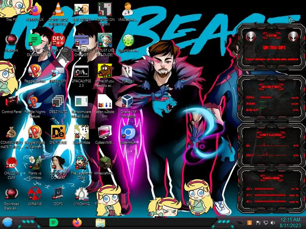Viewport: 306px width, 229px height.
Task: Click the NETWORK header in the gadget
Action: pyautogui.click(x=271, y=135)
